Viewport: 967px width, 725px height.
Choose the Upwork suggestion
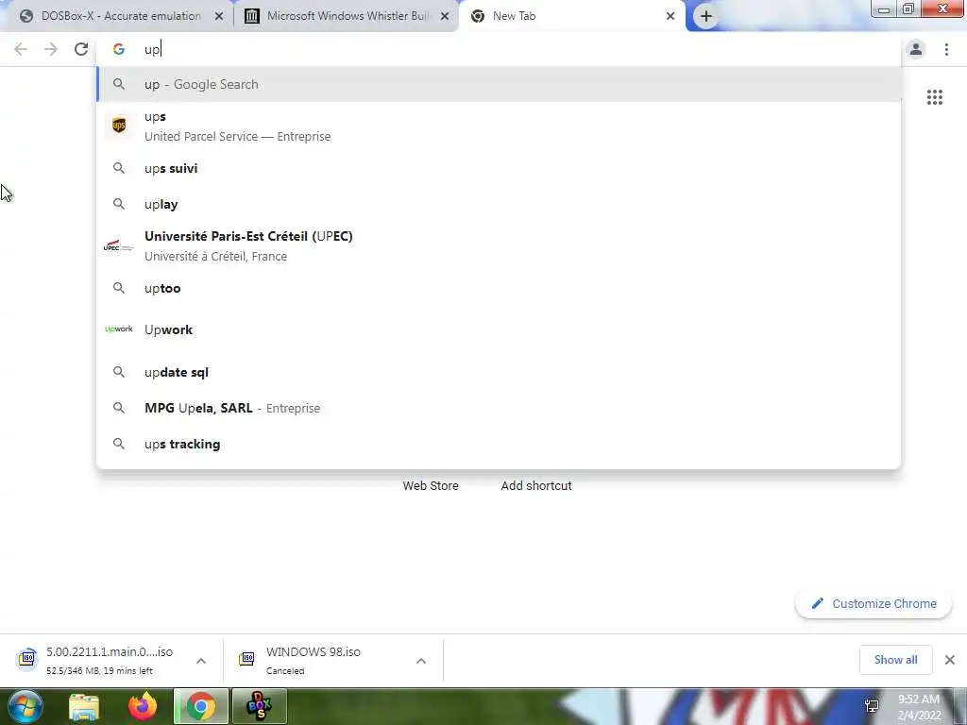pyautogui.click(x=499, y=329)
